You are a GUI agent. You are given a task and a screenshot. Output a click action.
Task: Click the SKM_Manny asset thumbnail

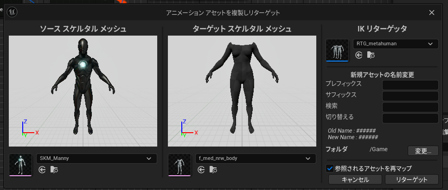click(x=20, y=165)
